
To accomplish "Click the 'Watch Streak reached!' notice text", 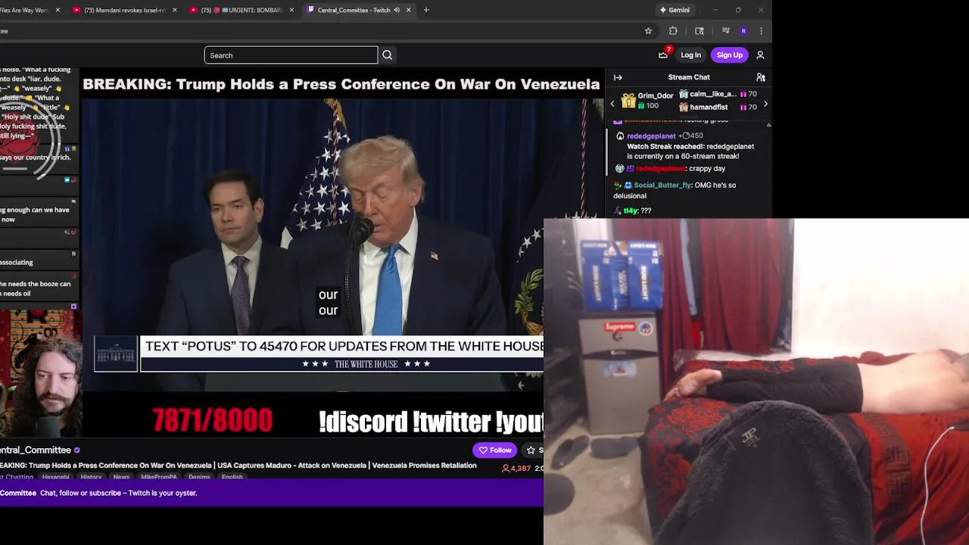I will point(665,146).
